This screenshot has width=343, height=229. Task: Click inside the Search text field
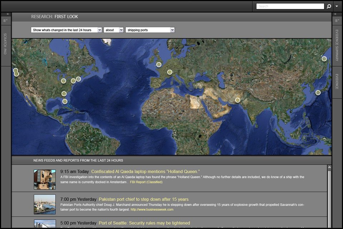[x=290, y=6]
